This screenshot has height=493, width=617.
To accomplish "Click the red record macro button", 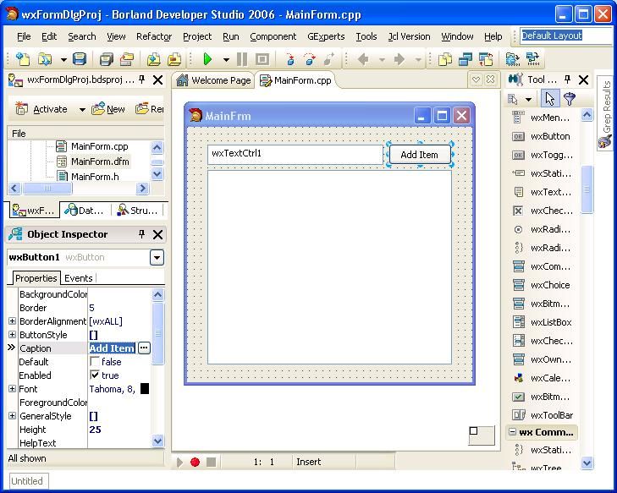I will coord(195,462).
